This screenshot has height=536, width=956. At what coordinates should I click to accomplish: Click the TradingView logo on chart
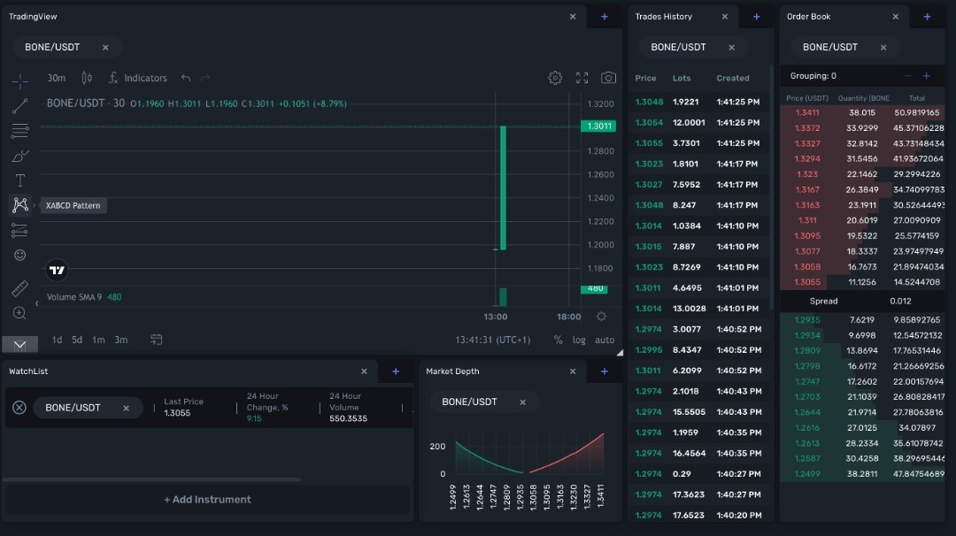click(x=57, y=270)
